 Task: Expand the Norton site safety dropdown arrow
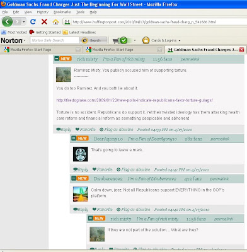pos(135,40)
